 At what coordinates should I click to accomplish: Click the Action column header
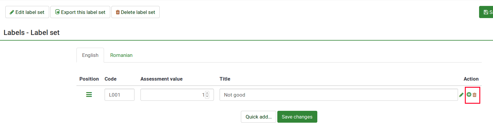(x=471, y=79)
